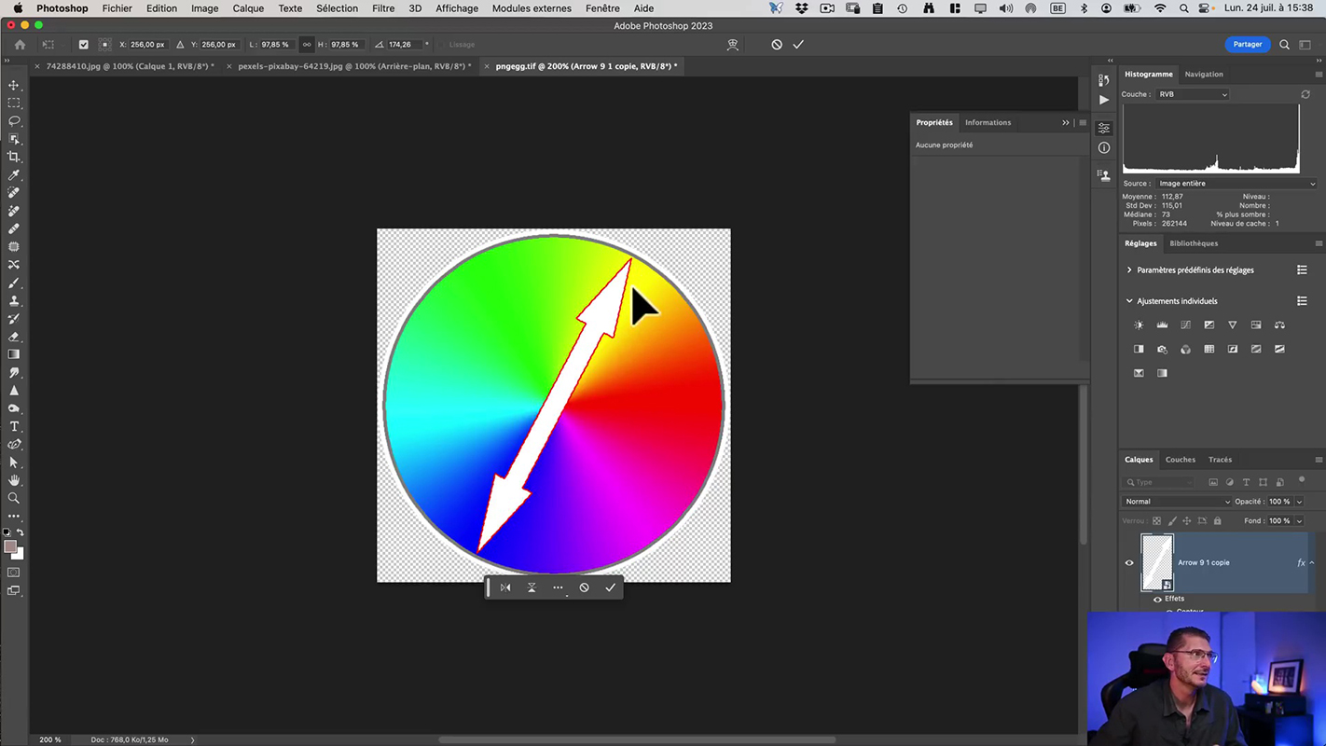Select the Lasso tool
The height and width of the screenshot is (746, 1326).
(14, 121)
